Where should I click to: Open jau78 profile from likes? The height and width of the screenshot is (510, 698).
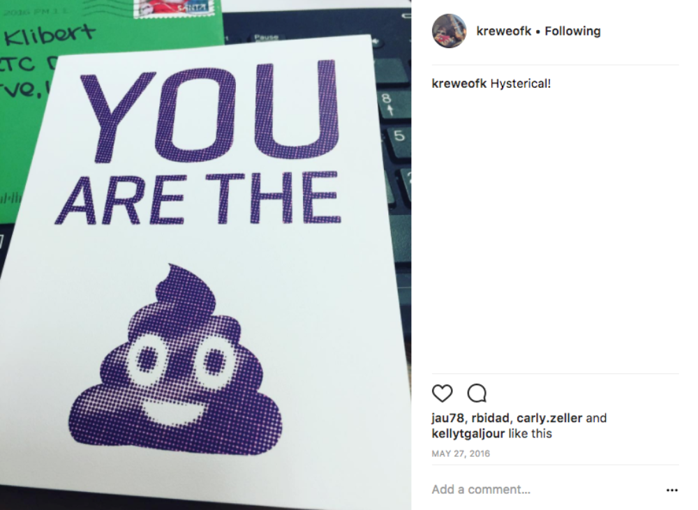pos(447,418)
